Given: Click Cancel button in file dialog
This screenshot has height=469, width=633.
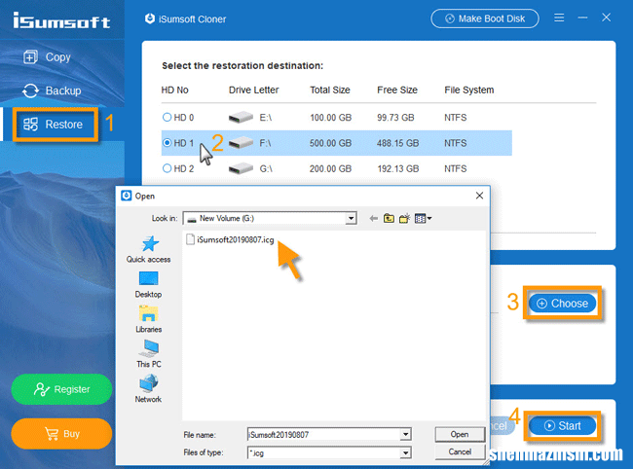Looking at the screenshot, I should [x=460, y=451].
